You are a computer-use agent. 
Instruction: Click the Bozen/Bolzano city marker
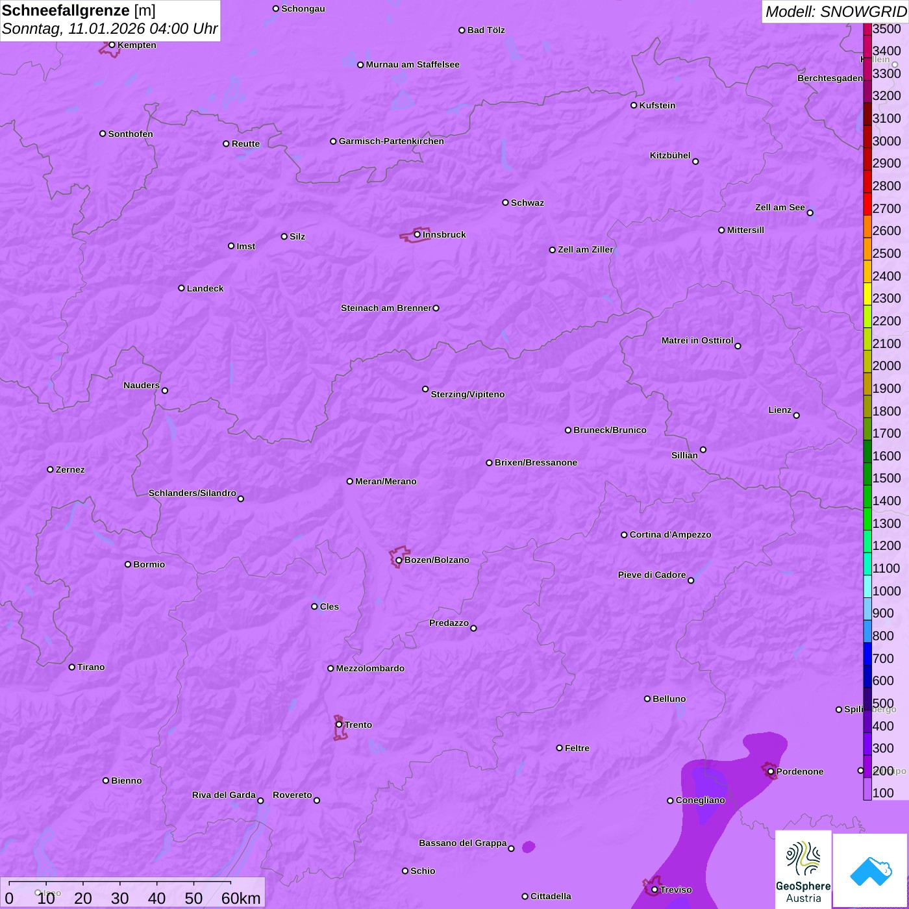coord(399,560)
